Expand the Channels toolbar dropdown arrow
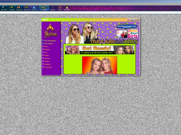This screenshot has height=135, width=181. click(37, 7)
